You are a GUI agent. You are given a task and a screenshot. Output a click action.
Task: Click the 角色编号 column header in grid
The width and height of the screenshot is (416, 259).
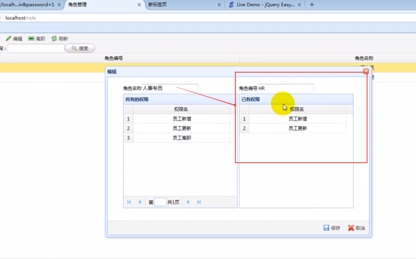click(x=114, y=58)
